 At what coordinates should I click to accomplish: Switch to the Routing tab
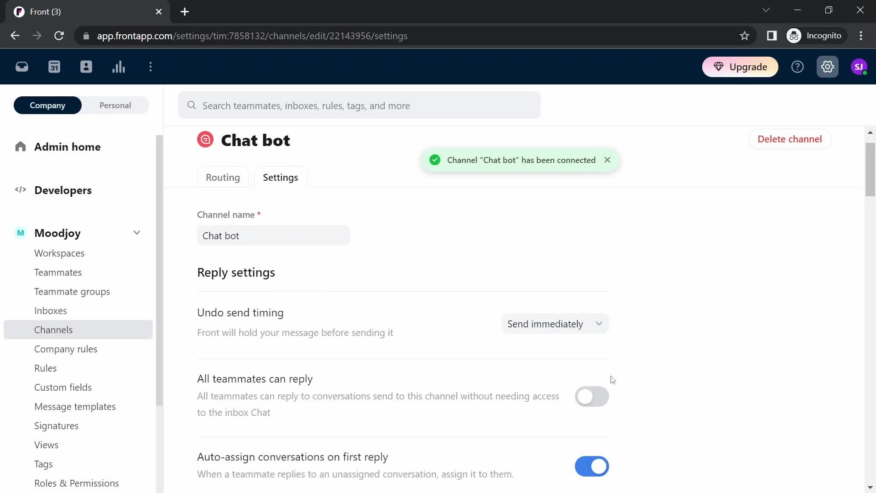point(223,177)
